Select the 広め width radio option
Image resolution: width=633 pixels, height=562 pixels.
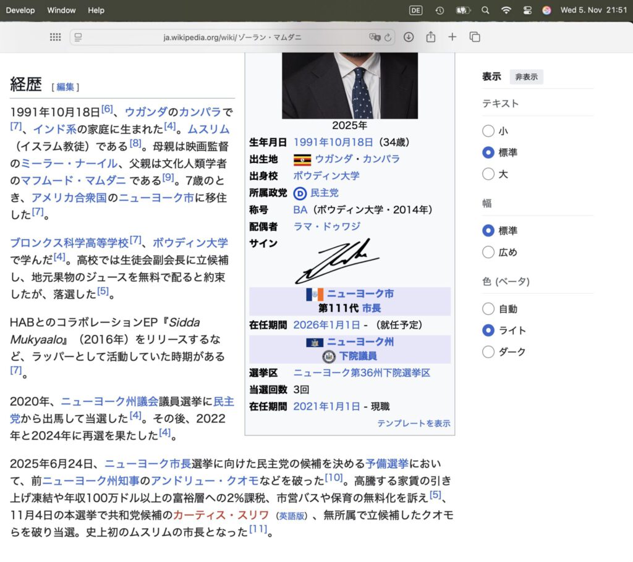[x=488, y=252]
